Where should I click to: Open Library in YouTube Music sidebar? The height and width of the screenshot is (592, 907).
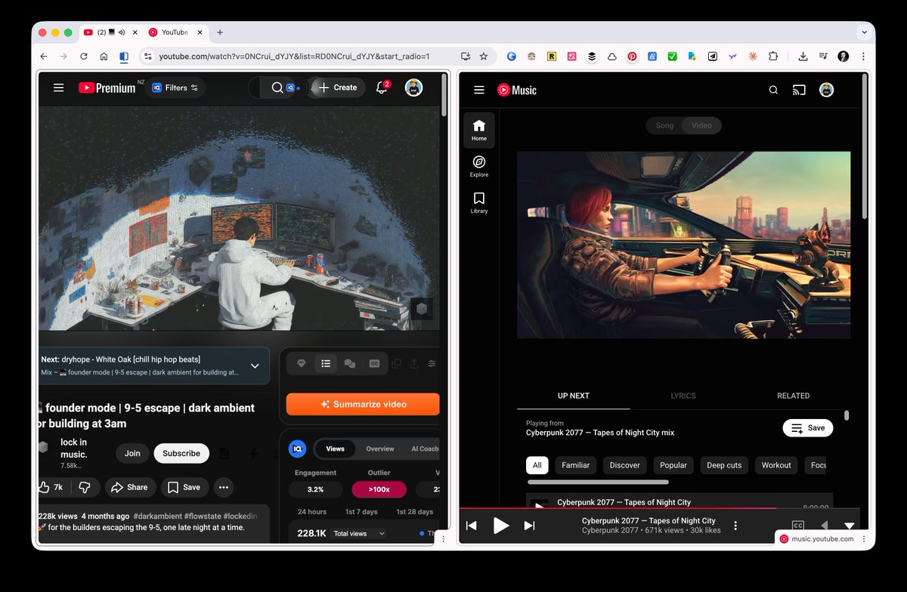click(479, 202)
